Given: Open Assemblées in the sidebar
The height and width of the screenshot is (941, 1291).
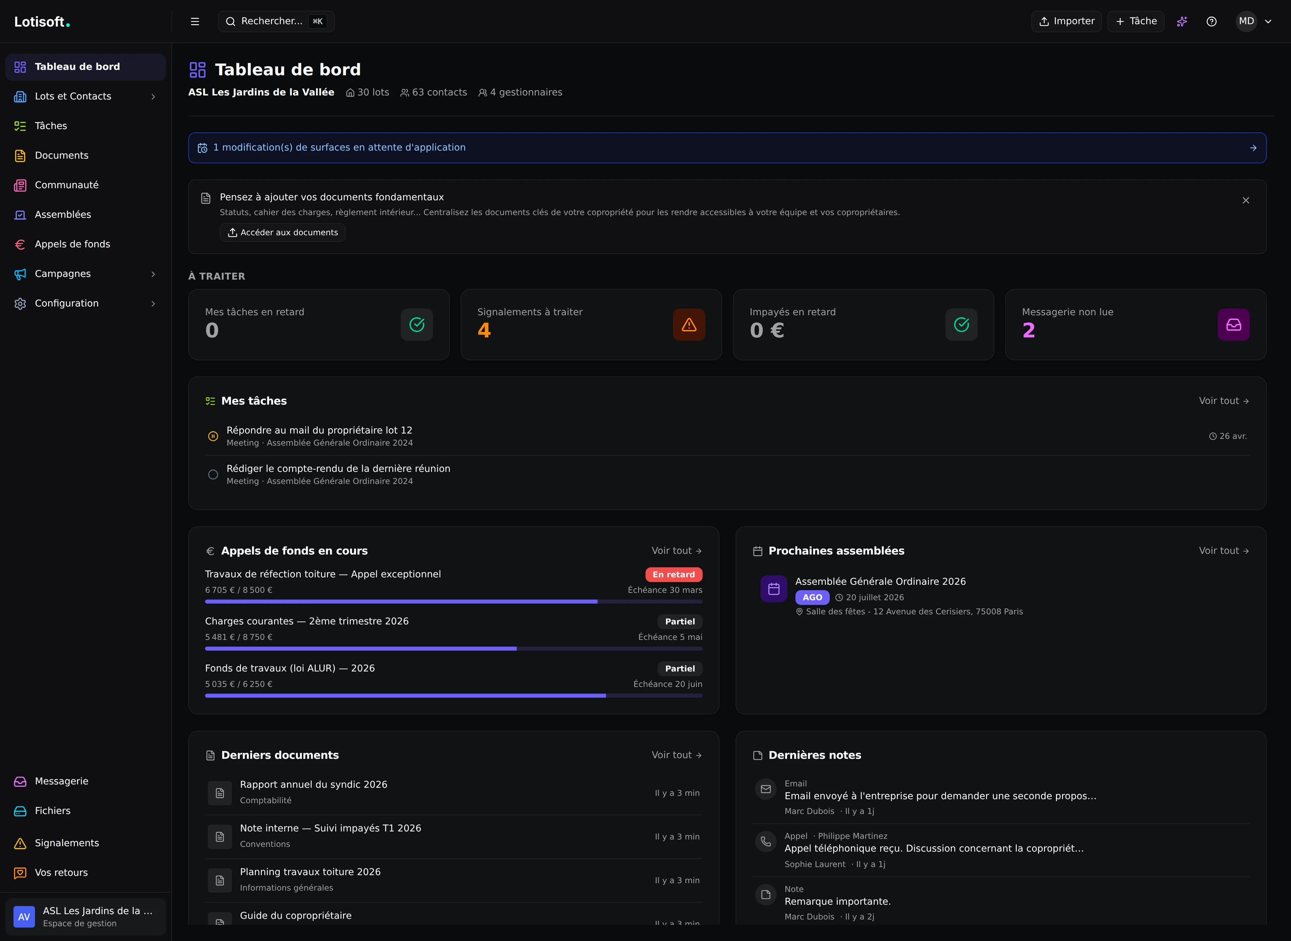Looking at the screenshot, I should [x=85, y=215].
